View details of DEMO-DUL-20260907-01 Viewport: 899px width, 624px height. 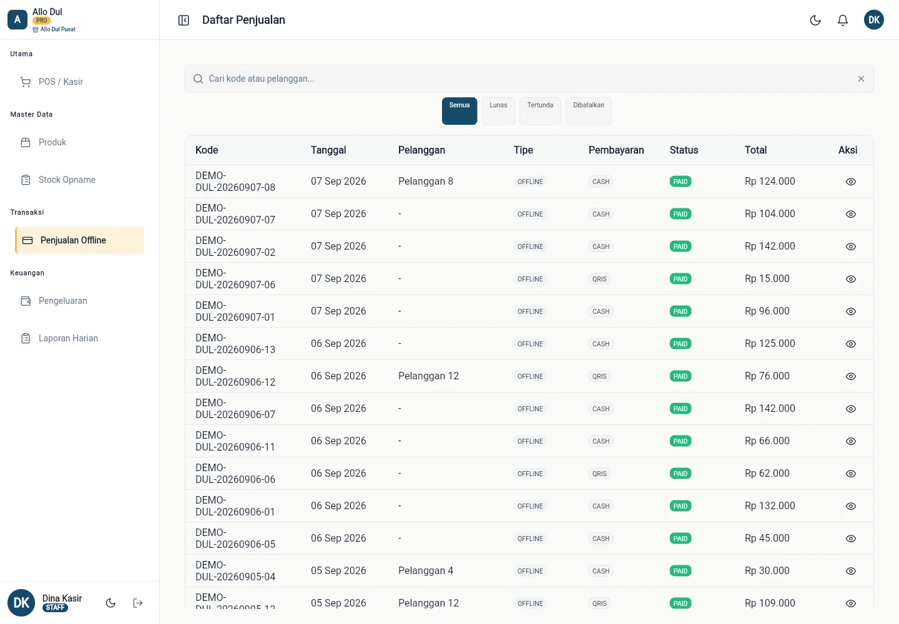coord(850,311)
